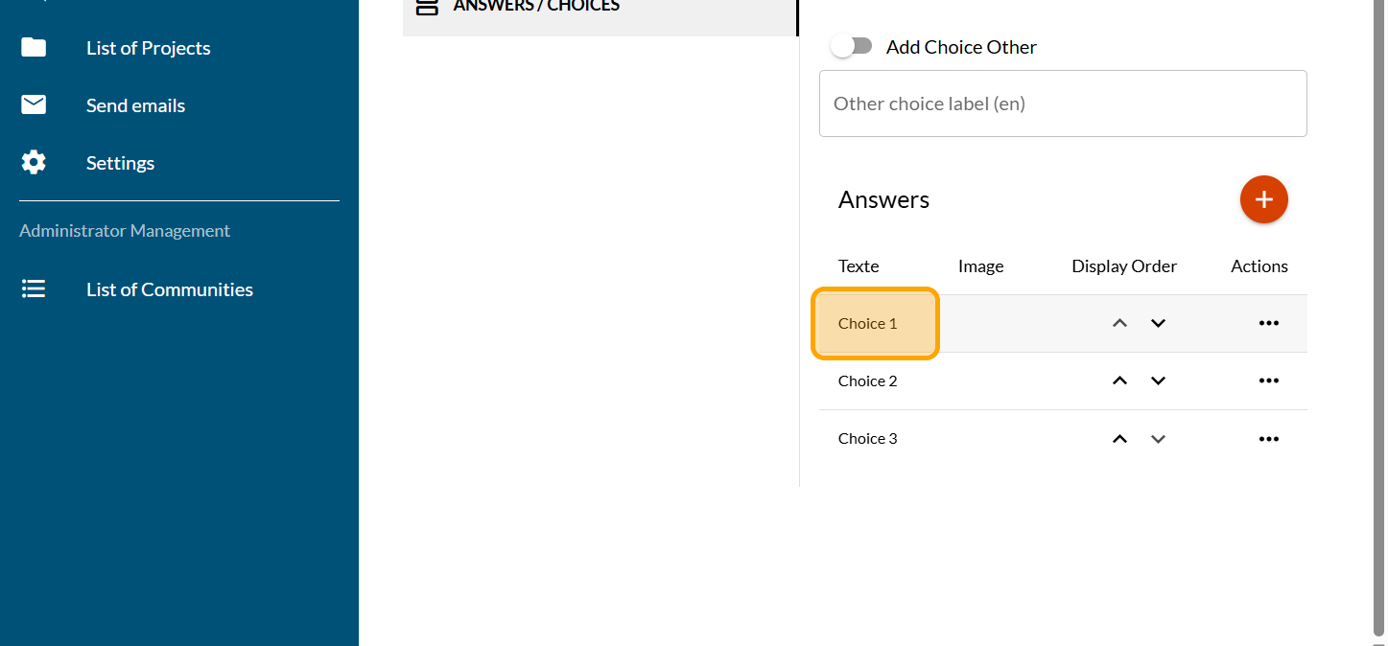This screenshot has width=1388, height=646.
Task: Open the actions menu for Choice 2
Action: click(1268, 381)
